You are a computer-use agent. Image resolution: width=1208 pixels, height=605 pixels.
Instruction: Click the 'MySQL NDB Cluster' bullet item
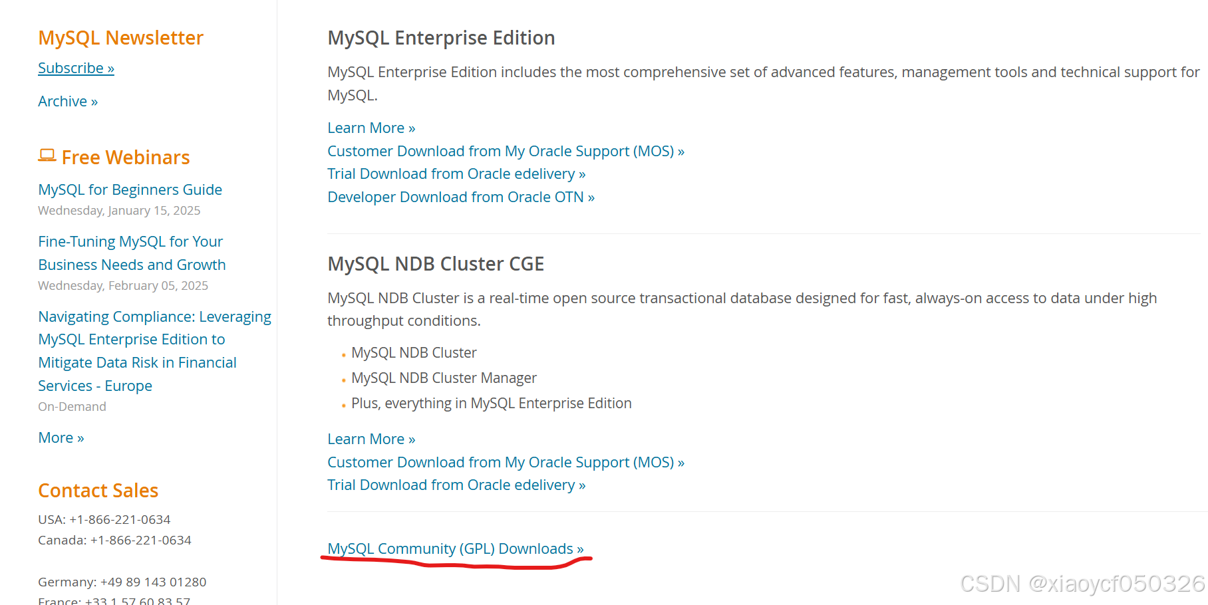tap(414, 352)
